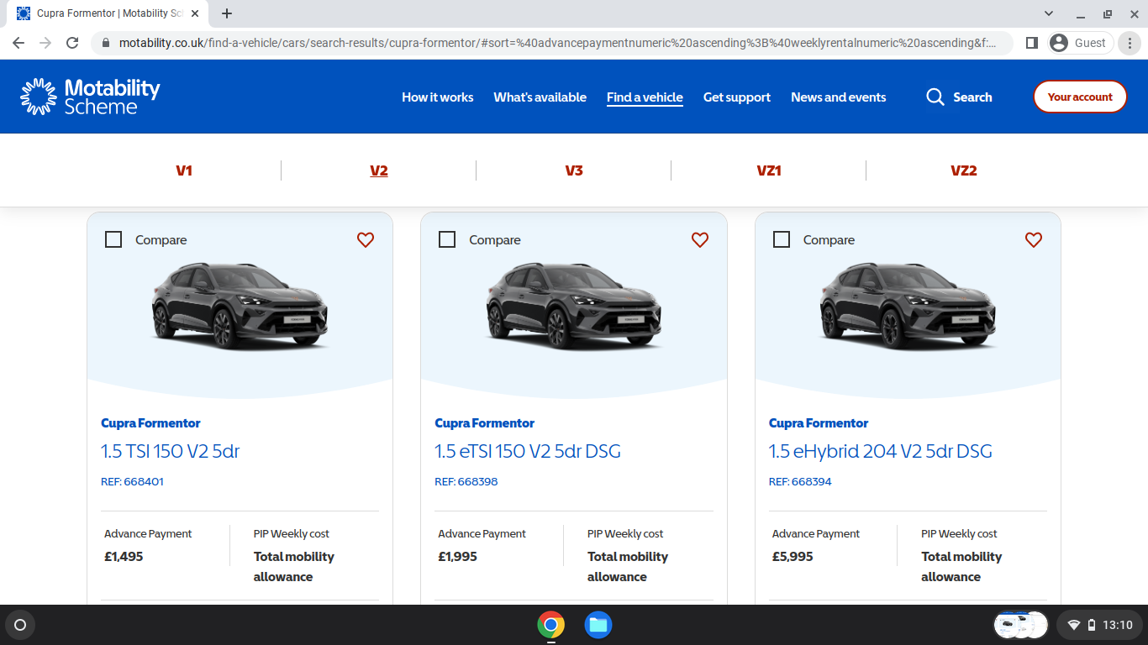Screen dimensions: 1148x645
Task: Open the 1.5 eTSI 150 V2 5dr DSG link
Action: pyautogui.click(x=528, y=451)
